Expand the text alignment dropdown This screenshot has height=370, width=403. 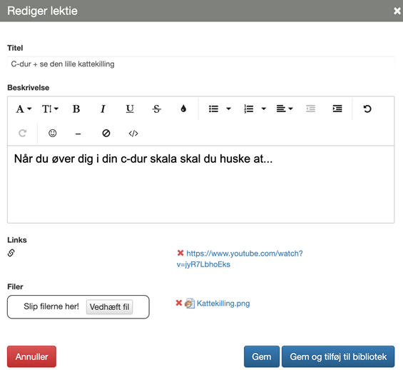(x=285, y=109)
